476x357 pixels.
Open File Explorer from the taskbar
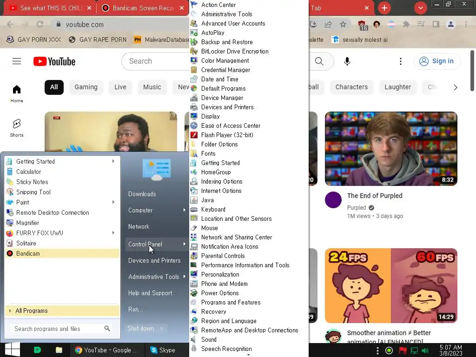pyautogui.click(x=59, y=350)
